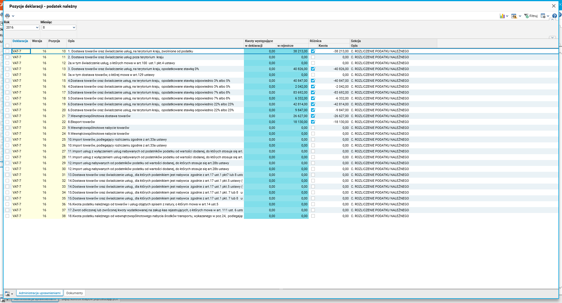The image size is (562, 303).
Task: Uncheck Różnica checkbox for Pozycja 21
Action: (313, 116)
